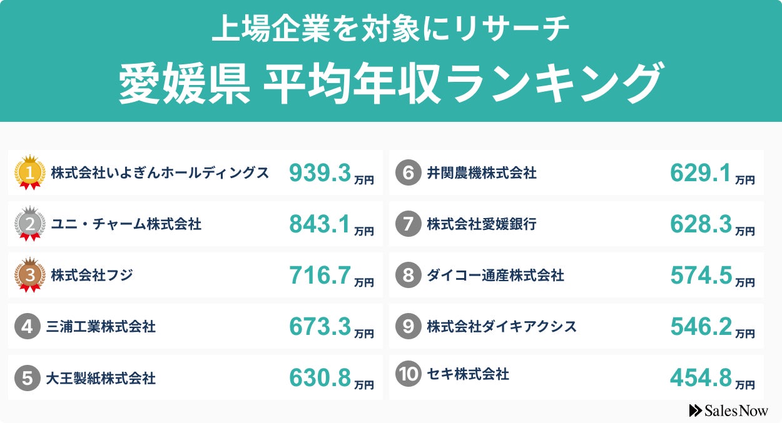Click the SalesNow logo
Screen dimensions: 782x423
click(x=728, y=411)
